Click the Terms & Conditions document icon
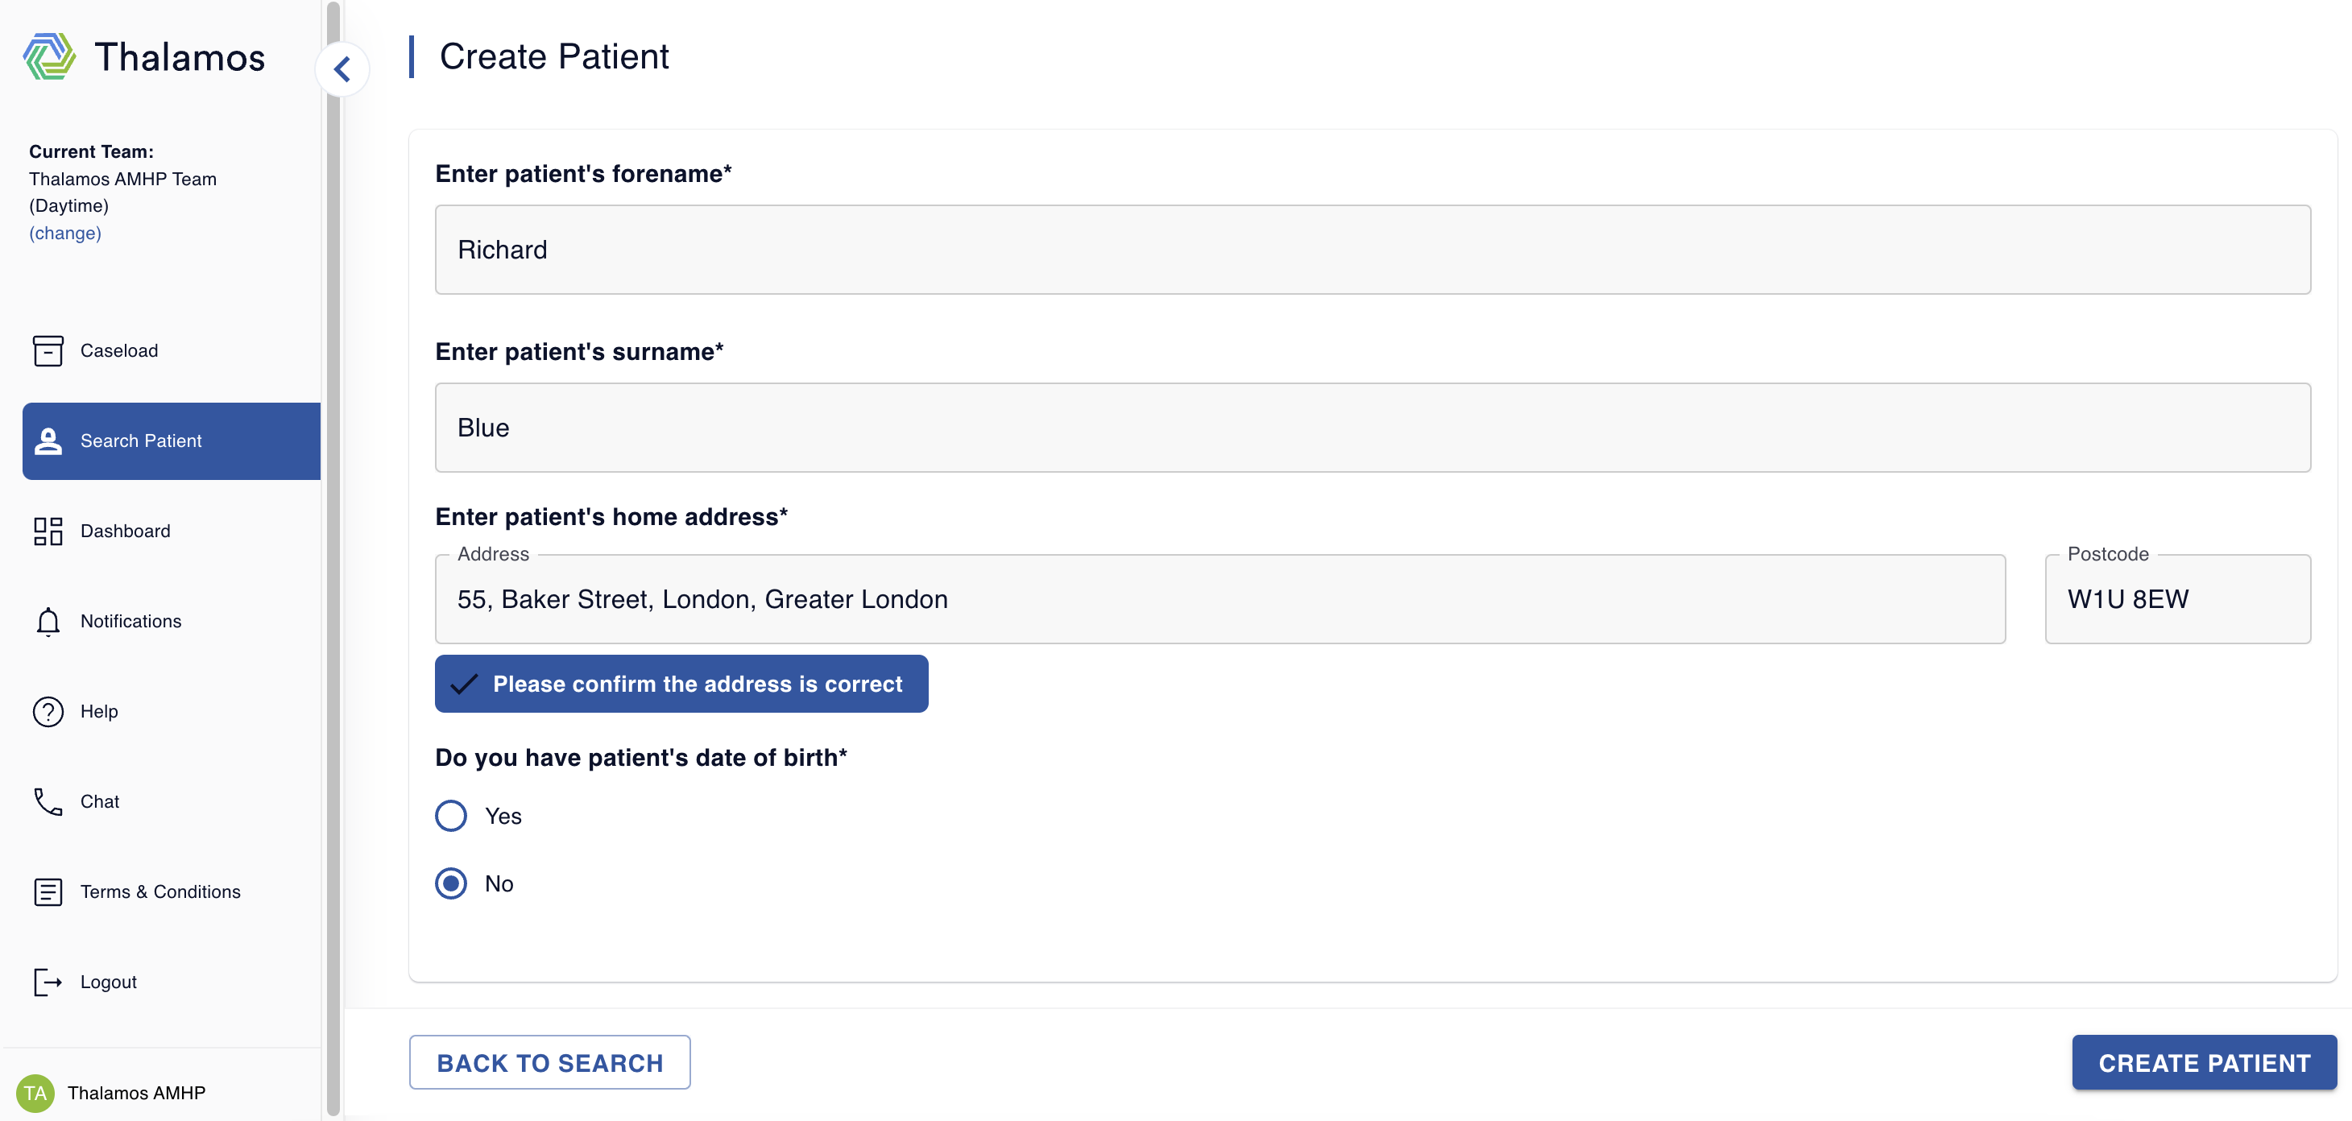The image size is (2352, 1121). tap(48, 891)
